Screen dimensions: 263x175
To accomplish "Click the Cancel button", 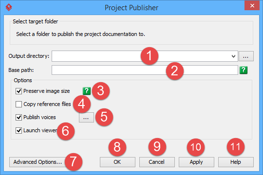I will click(x=157, y=162).
